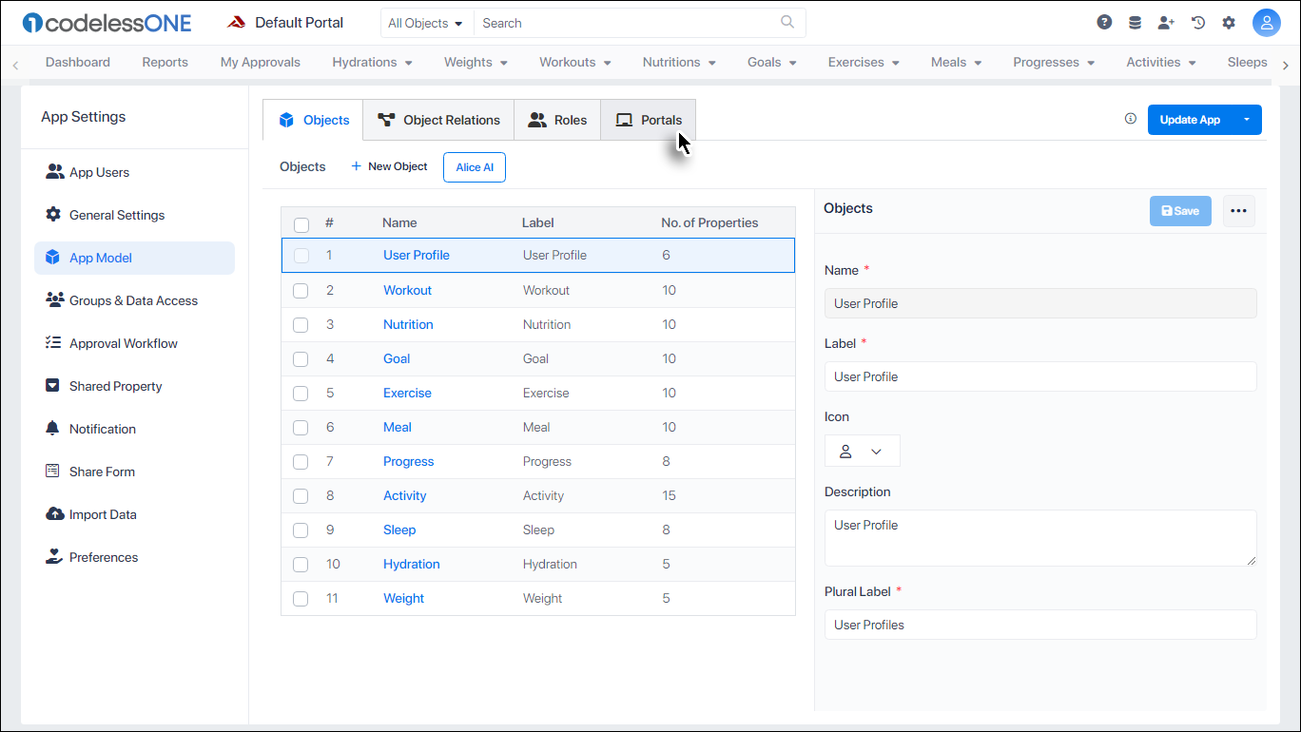Click the database stack icon near settings
Screen dimensions: 1301x732
tap(1135, 21)
